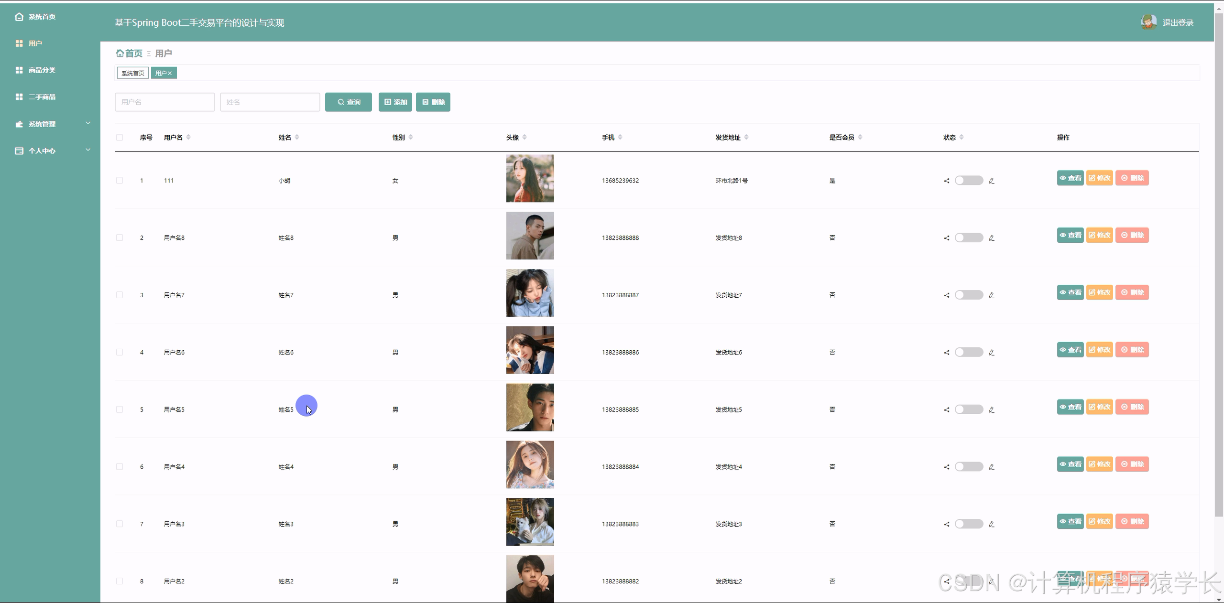Click 修改 button for 用户名6
The width and height of the screenshot is (1224, 603).
tap(1099, 350)
